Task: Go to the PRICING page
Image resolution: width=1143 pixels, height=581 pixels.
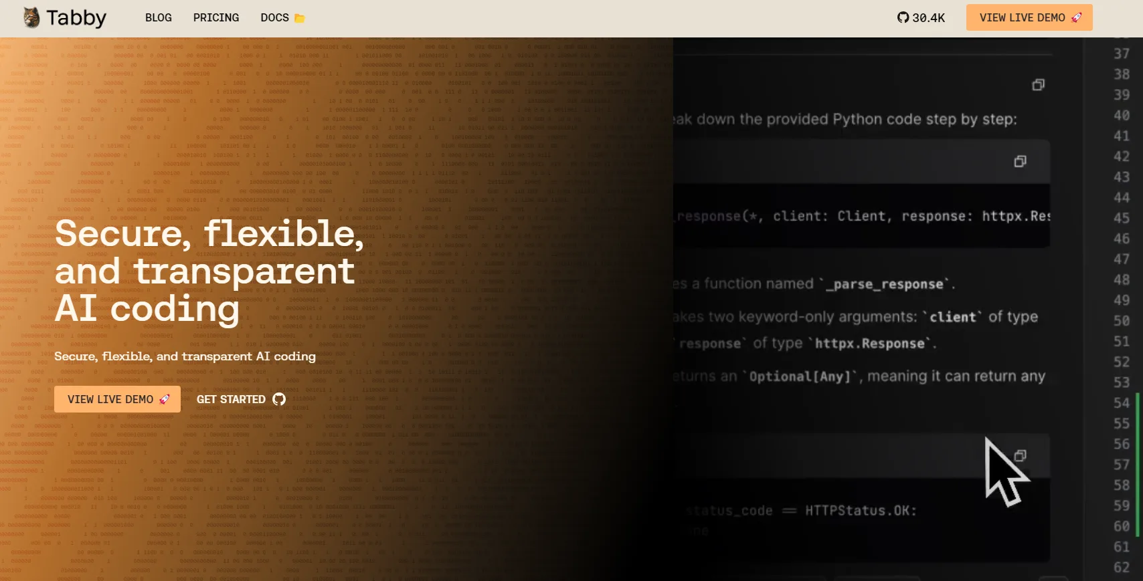Action: [216, 18]
